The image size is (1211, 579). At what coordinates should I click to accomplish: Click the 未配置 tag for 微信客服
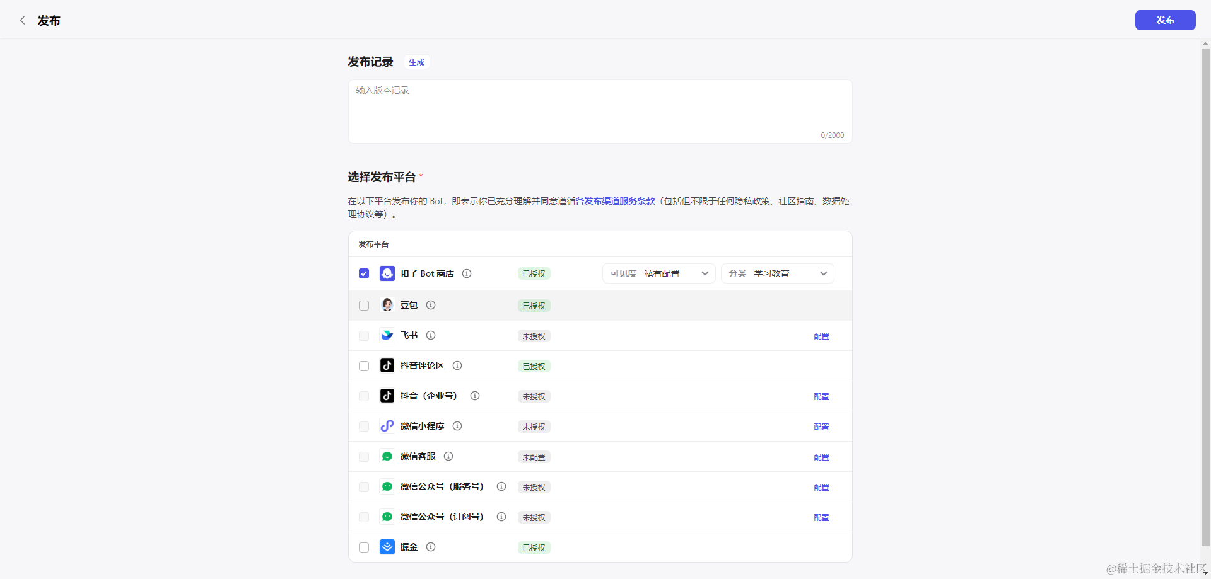(x=534, y=457)
